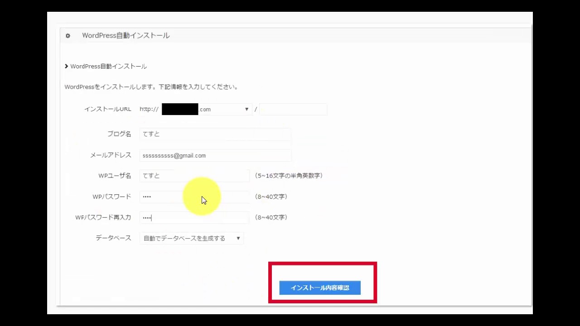Focus the WPパスワード再入力 field

click(x=194, y=217)
